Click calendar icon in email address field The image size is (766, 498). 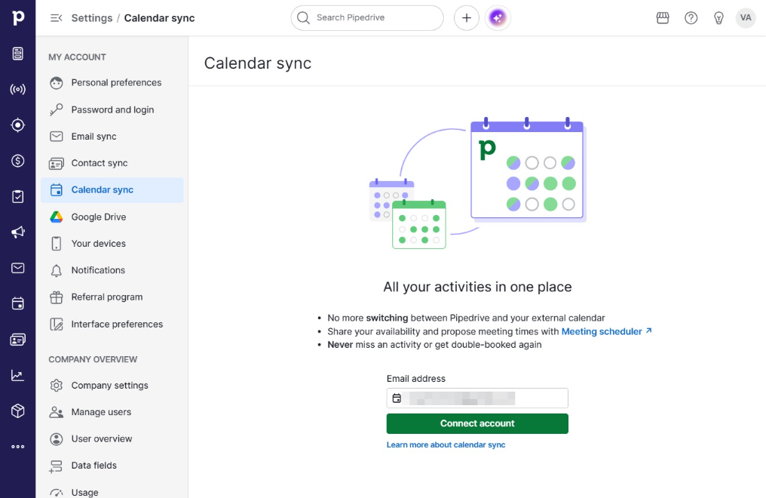click(397, 398)
